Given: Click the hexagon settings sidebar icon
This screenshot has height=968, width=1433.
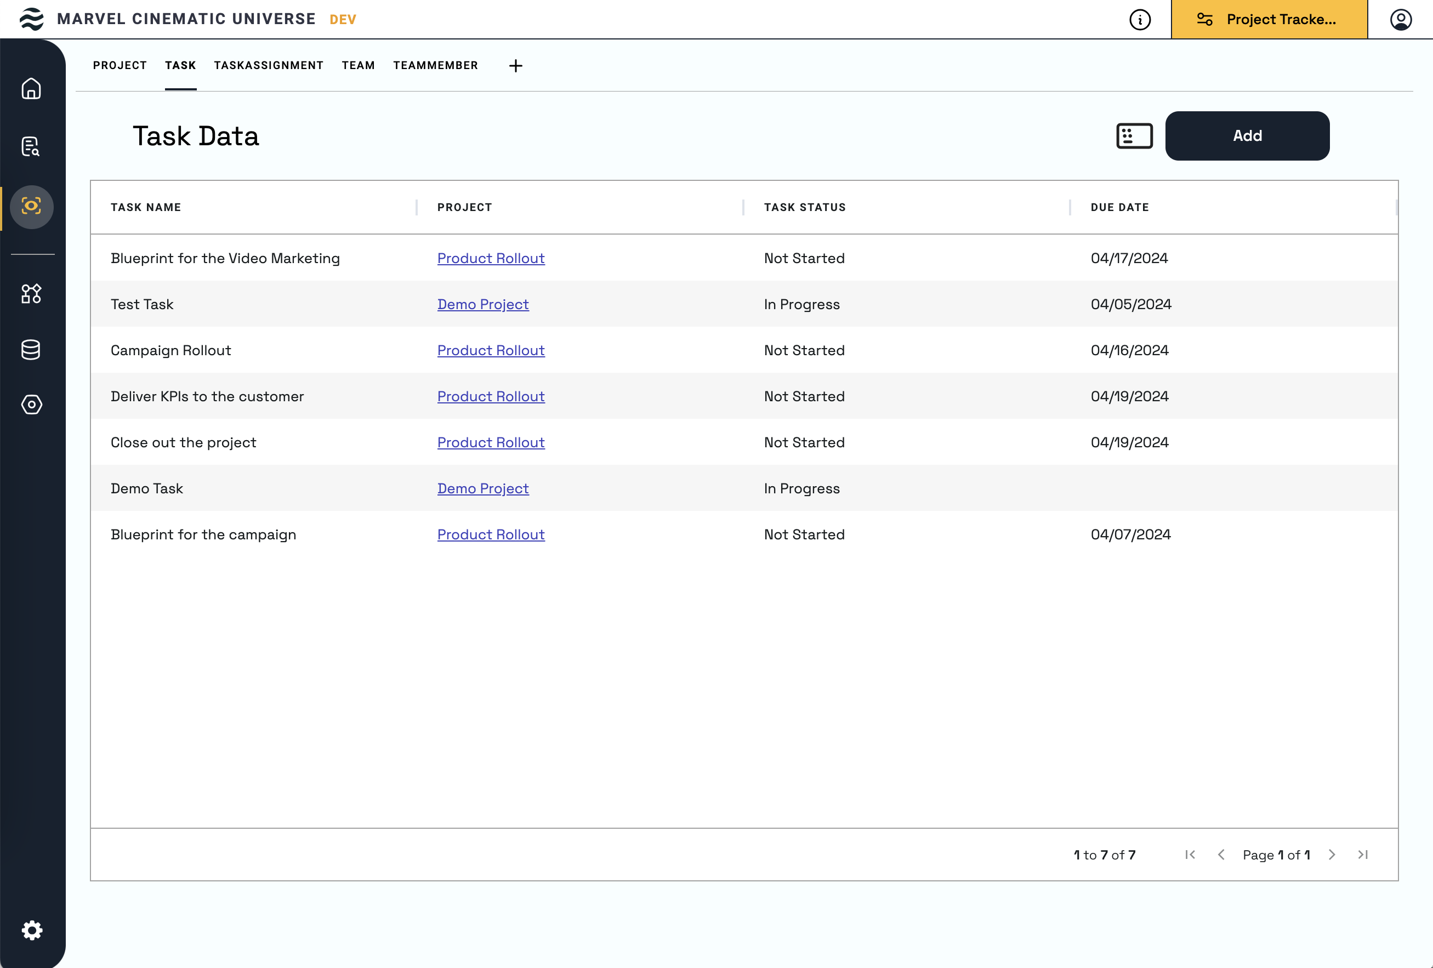Looking at the screenshot, I should (x=31, y=405).
